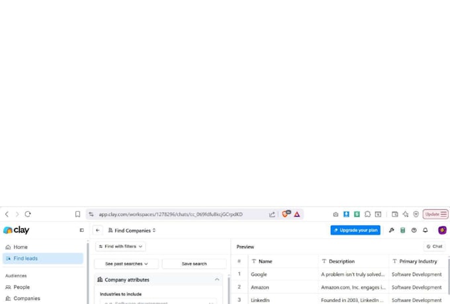Screen dimensions: 450x304
Task: Select Find leads in the sidebar
Action: click(43, 258)
